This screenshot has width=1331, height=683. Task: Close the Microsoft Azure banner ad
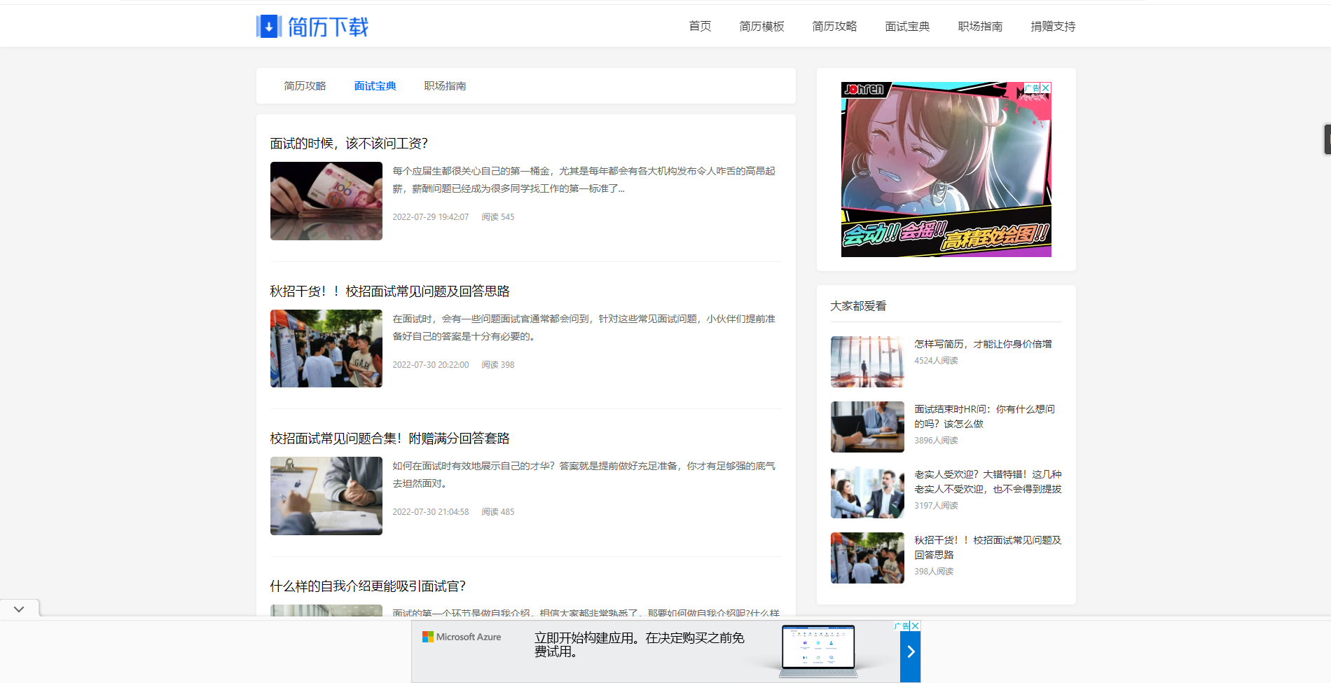point(916,625)
